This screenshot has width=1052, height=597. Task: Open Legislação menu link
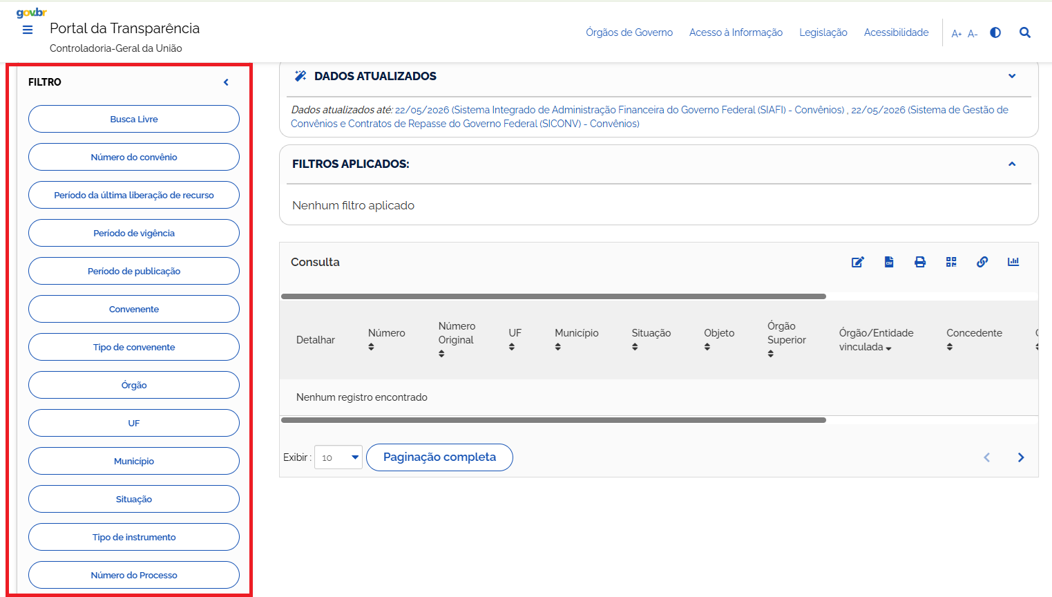click(x=823, y=32)
